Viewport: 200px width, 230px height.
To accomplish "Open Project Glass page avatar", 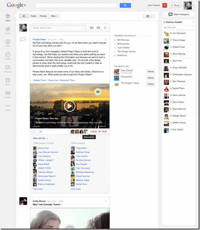I will tap(23, 39).
